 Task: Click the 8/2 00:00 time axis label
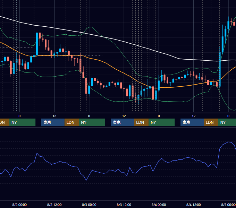(19, 205)
